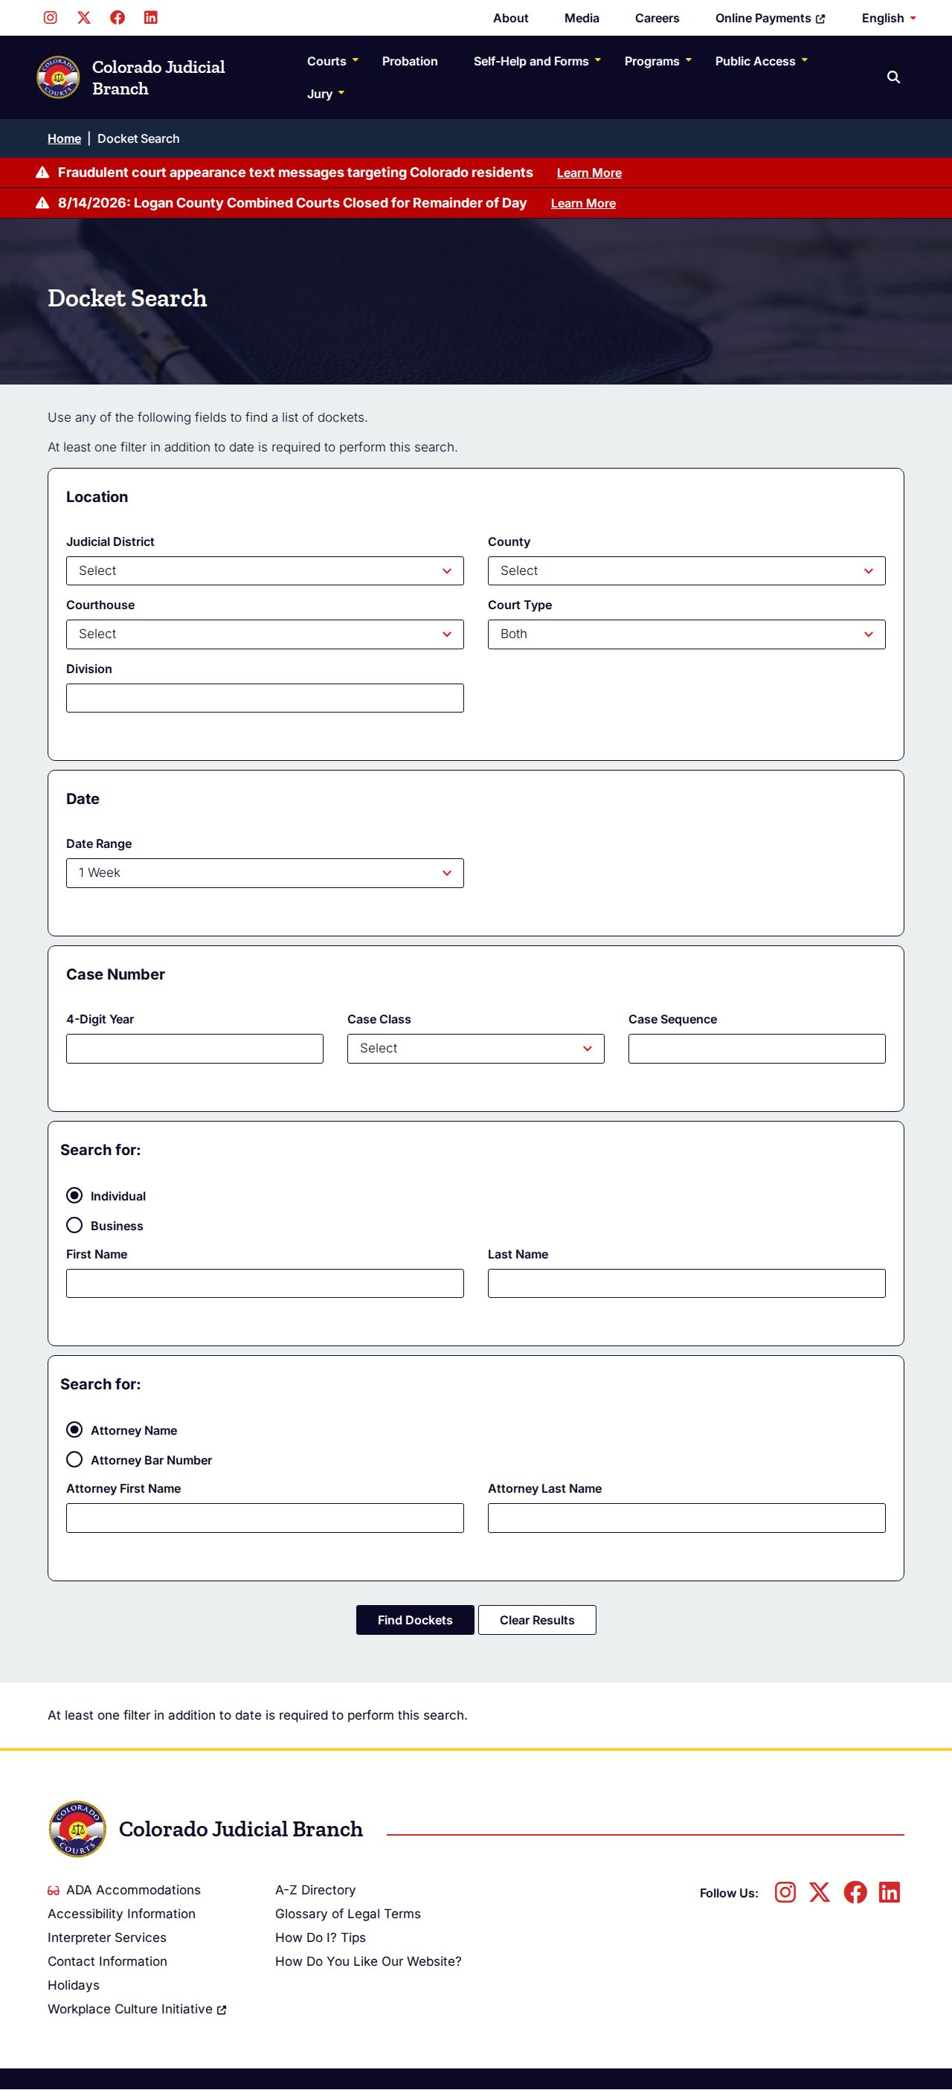Open the Probation menu item
Screen dimensions: 952x2090
click(410, 62)
